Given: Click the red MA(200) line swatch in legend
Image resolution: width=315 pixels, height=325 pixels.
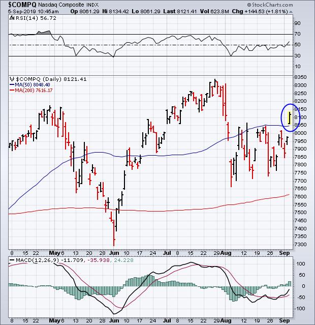Looking at the screenshot, I should 12,91.
